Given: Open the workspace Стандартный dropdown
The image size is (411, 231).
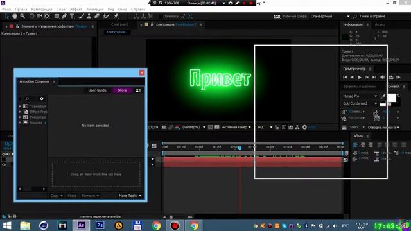Looking at the screenshot, I should click(330, 16).
